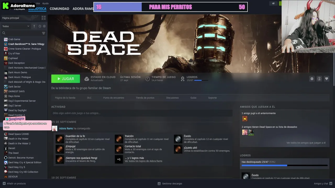Click the announcements megaphone icon

273,3
